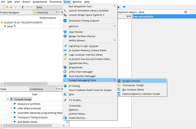Click the JTAG Chain Debugger icon
This screenshot has width=196, height=129.
coord(65,72)
